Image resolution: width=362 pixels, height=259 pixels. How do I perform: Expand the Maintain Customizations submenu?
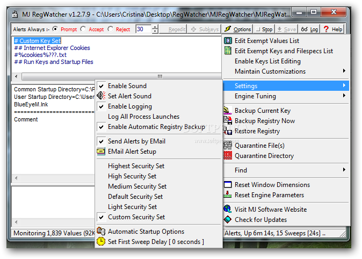point(286,71)
